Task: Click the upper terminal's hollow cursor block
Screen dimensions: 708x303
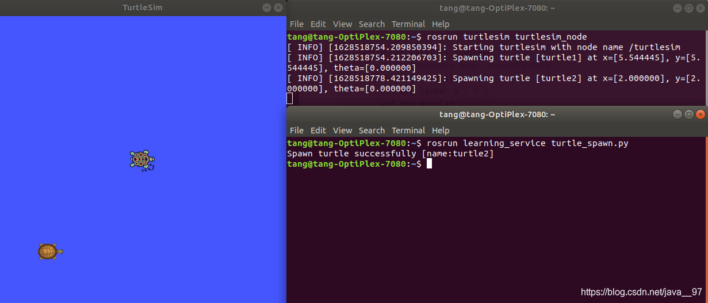Action: click(x=289, y=98)
